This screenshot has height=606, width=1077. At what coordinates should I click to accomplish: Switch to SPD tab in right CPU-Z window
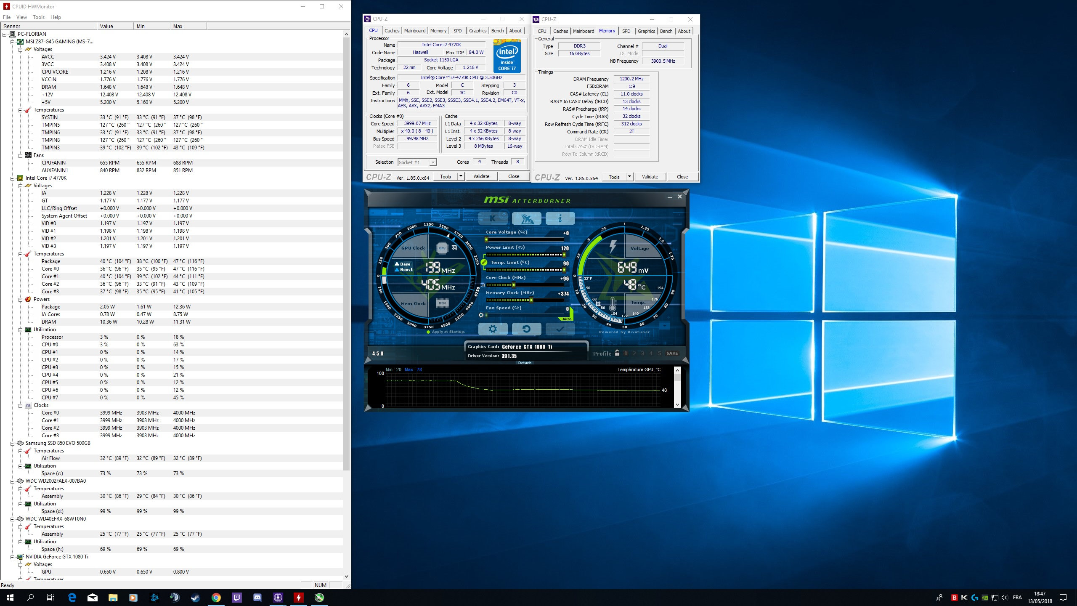point(626,31)
